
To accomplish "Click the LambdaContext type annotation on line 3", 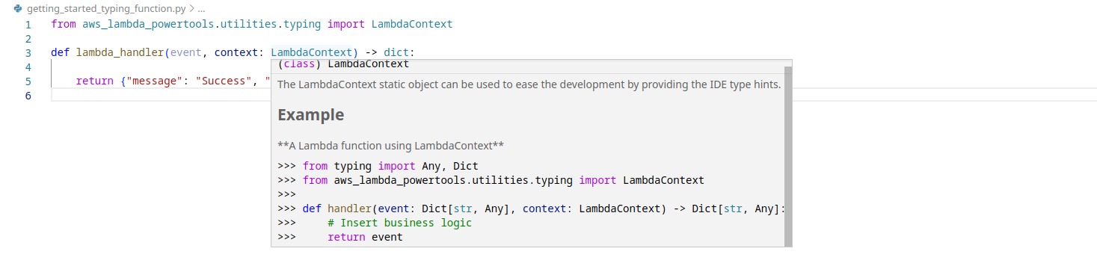I will [311, 53].
